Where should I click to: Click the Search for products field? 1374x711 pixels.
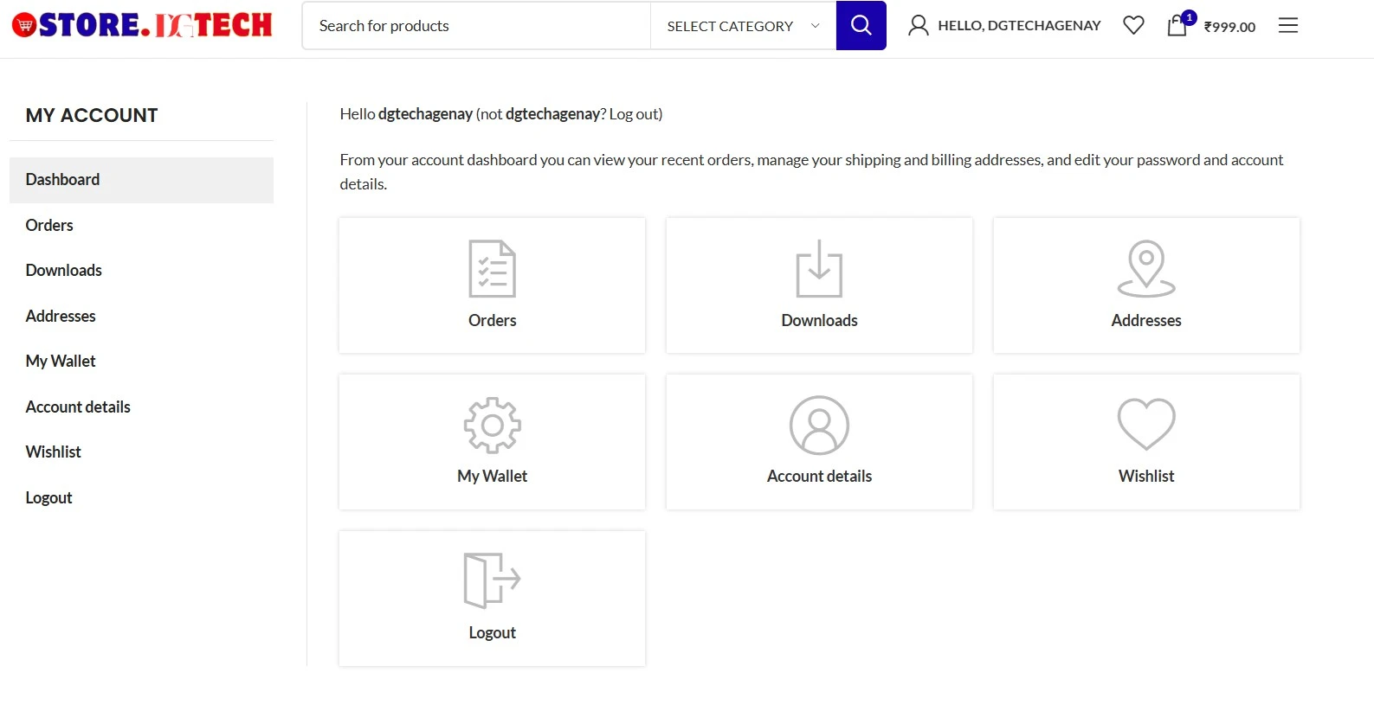click(476, 26)
